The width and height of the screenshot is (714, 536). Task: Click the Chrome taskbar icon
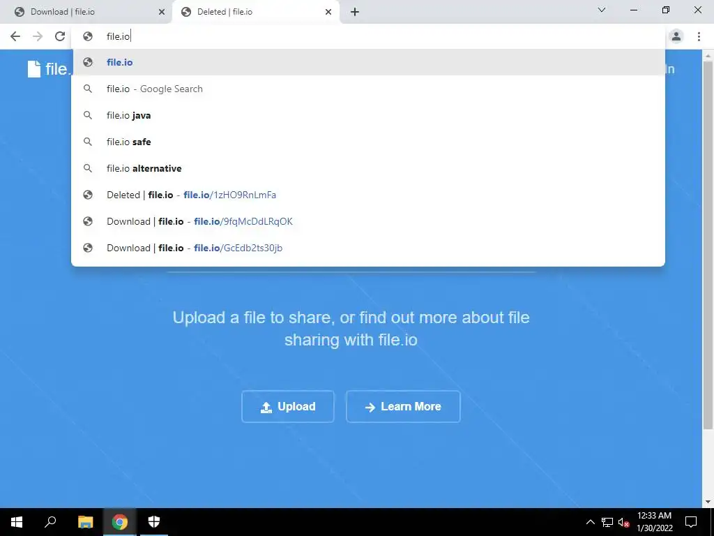coord(120,522)
